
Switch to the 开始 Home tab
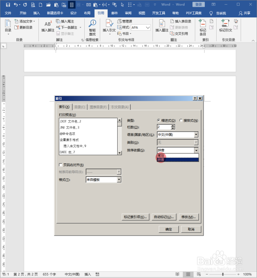tap(23, 13)
